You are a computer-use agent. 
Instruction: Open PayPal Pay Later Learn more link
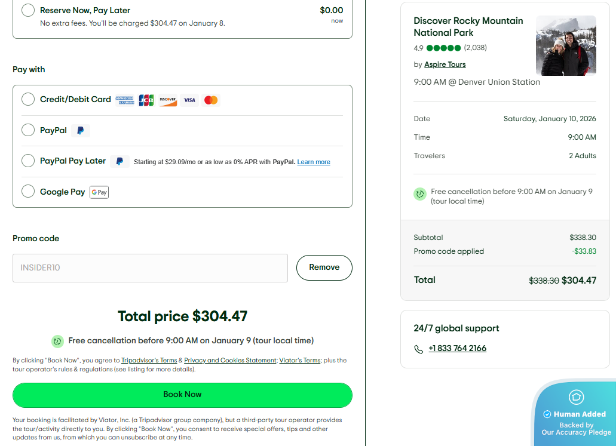pos(314,162)
